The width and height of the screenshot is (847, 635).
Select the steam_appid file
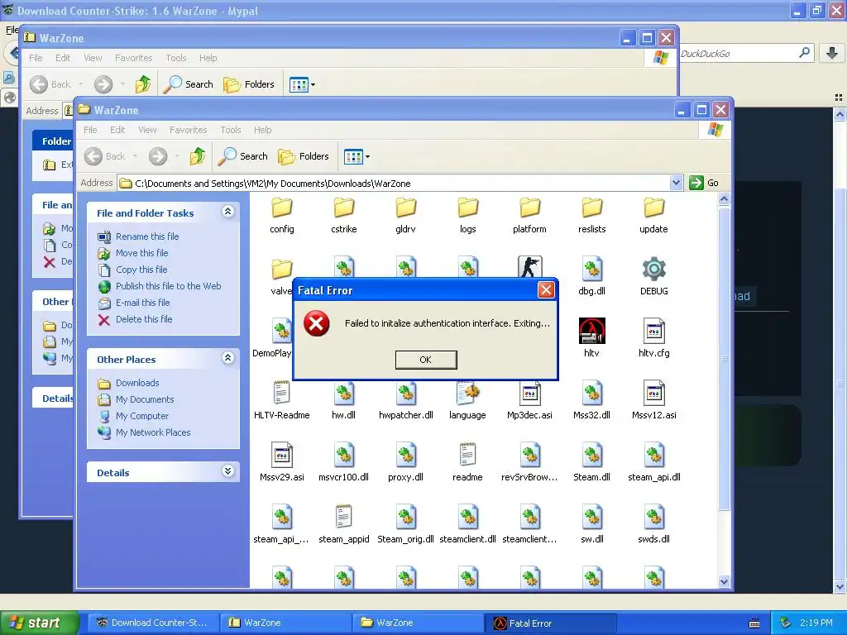point(343,523)
